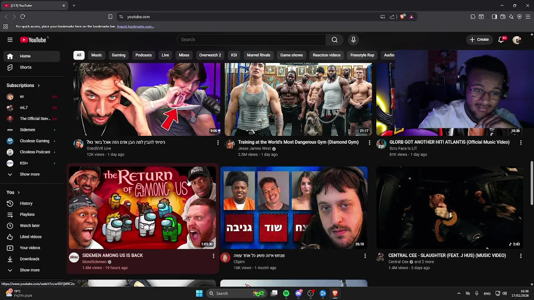
Task: Open Diamond Gym video thumbnail
Action: coord(298,100)
